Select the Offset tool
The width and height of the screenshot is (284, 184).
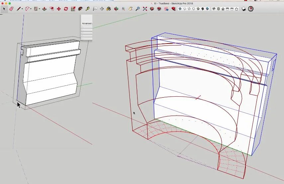click(x=51, y=9)
